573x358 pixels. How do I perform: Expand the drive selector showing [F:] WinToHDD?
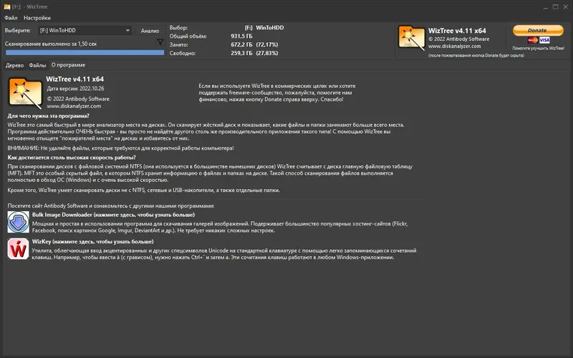tap(85, 30)
